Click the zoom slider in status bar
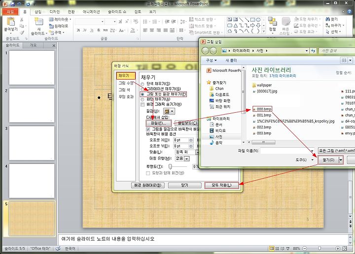 [319, 249]
